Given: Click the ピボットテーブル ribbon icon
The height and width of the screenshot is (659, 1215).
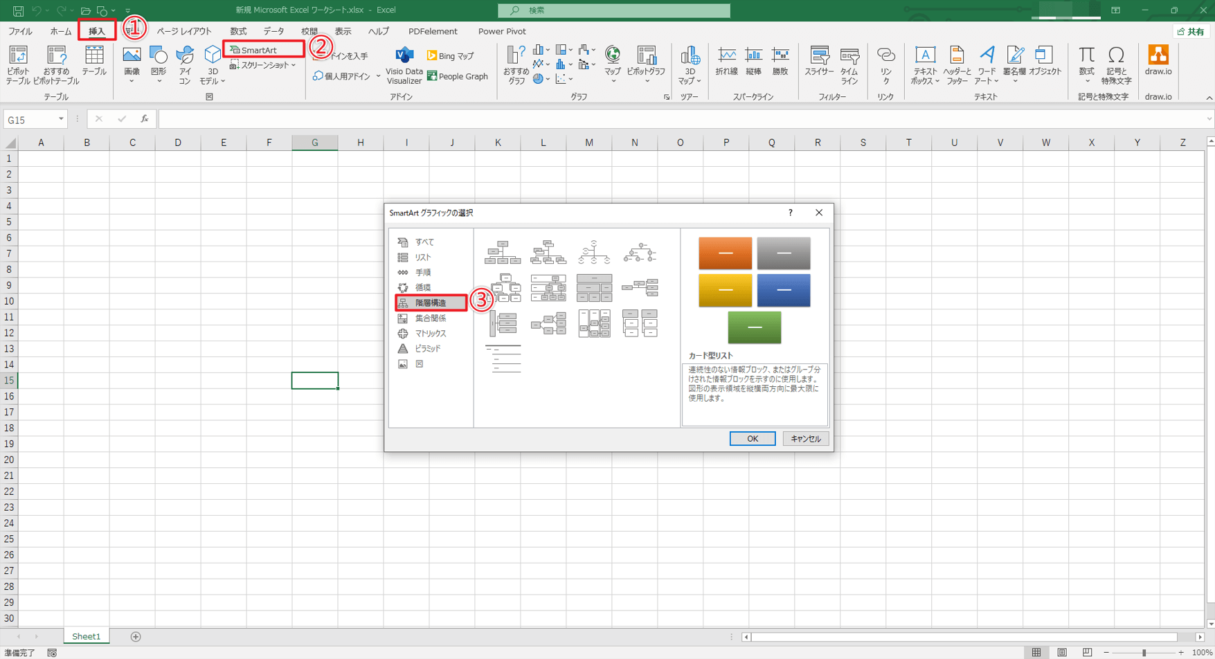Looking at the screenshot, I should [18, 65].
